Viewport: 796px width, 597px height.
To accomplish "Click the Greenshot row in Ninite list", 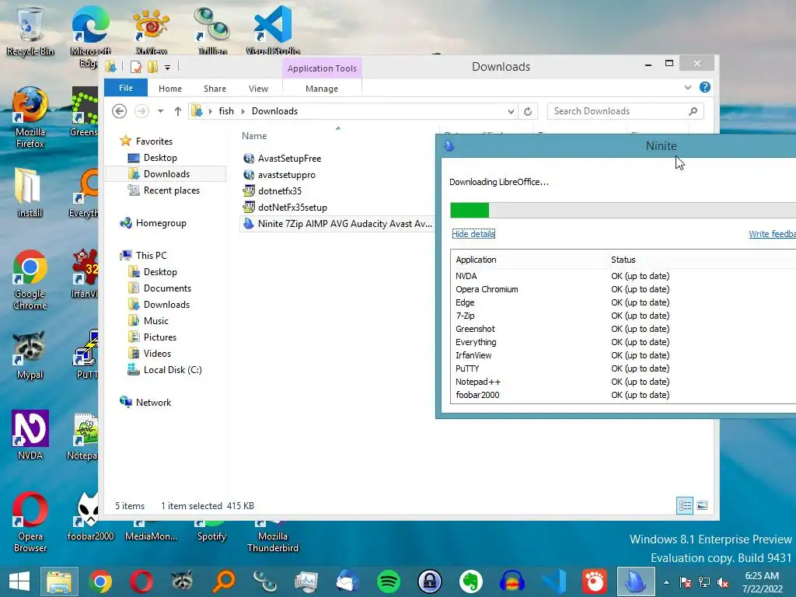I will click(623, 329).
